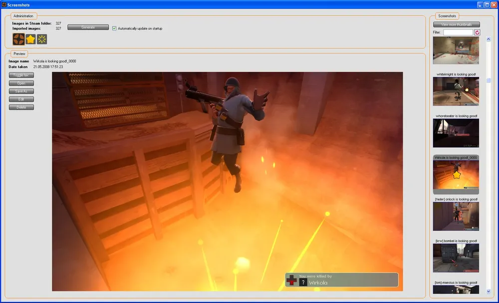Viewport: 499px width, 303px height.
Task: Click the Images in Steam folder count '327'
Action: 58,23
